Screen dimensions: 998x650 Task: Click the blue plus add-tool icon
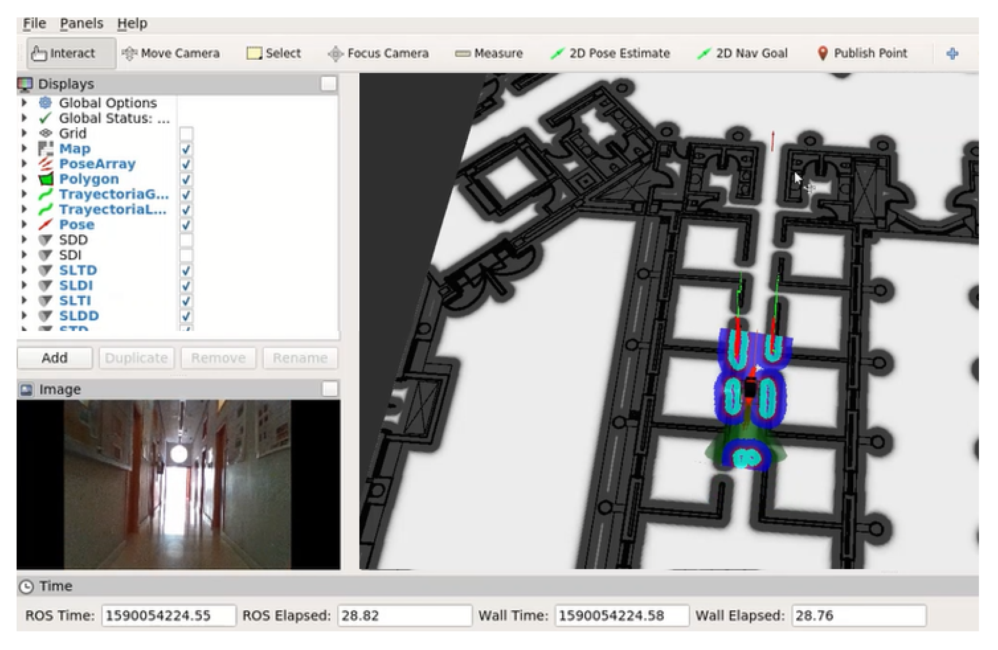click(952, 54)
